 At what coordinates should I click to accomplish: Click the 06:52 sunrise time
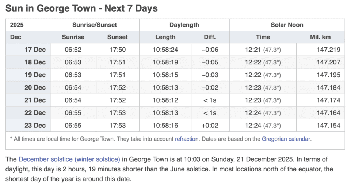(73, 50)
